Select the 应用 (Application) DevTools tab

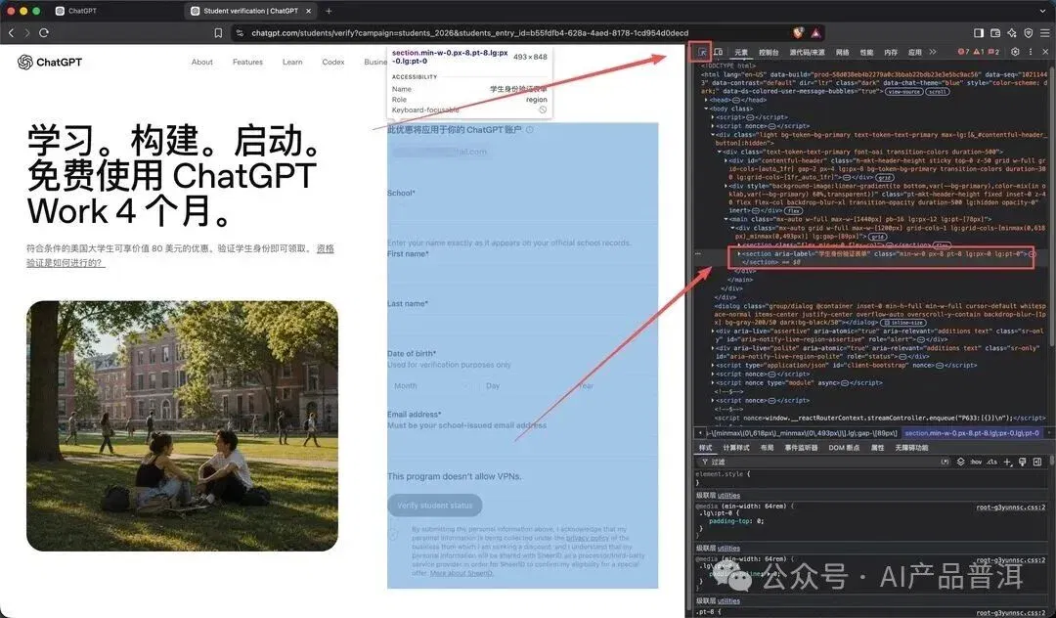(x=914, y=52)
